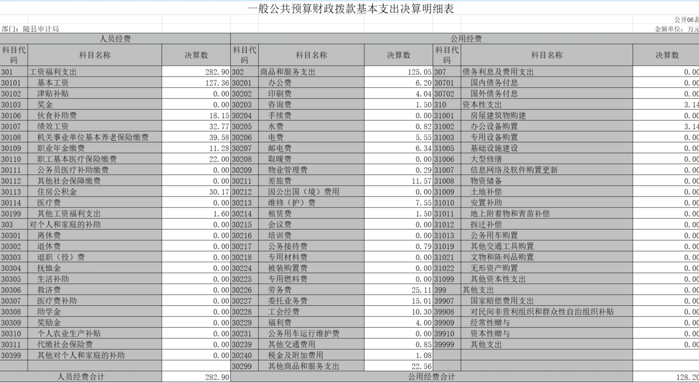
Task: Select the 电费 value 5.55
Action: pos(398,137)
